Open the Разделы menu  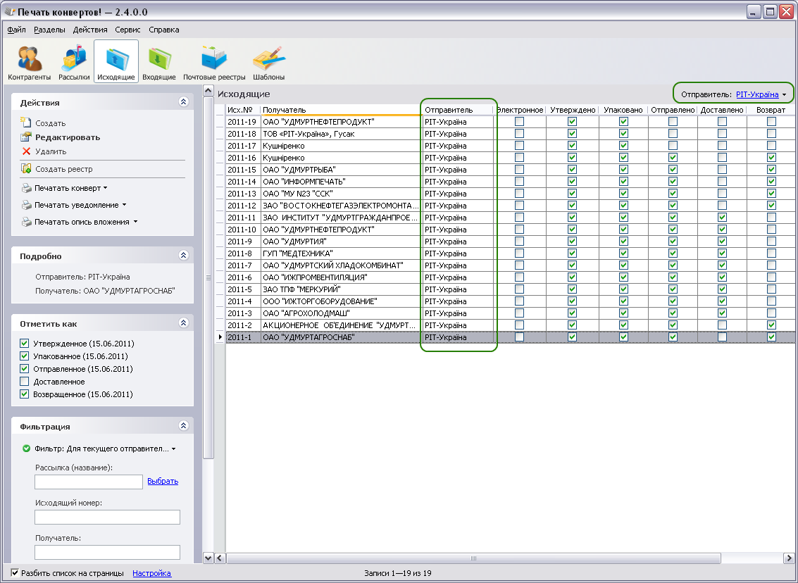(49, 30)
